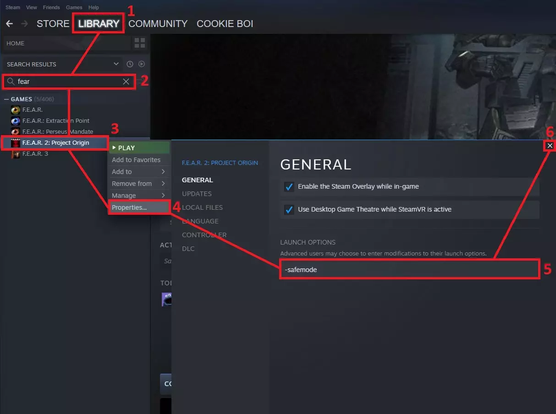Expand the Add to submenu
Screen dimensions: 556x414
(139, 172)
